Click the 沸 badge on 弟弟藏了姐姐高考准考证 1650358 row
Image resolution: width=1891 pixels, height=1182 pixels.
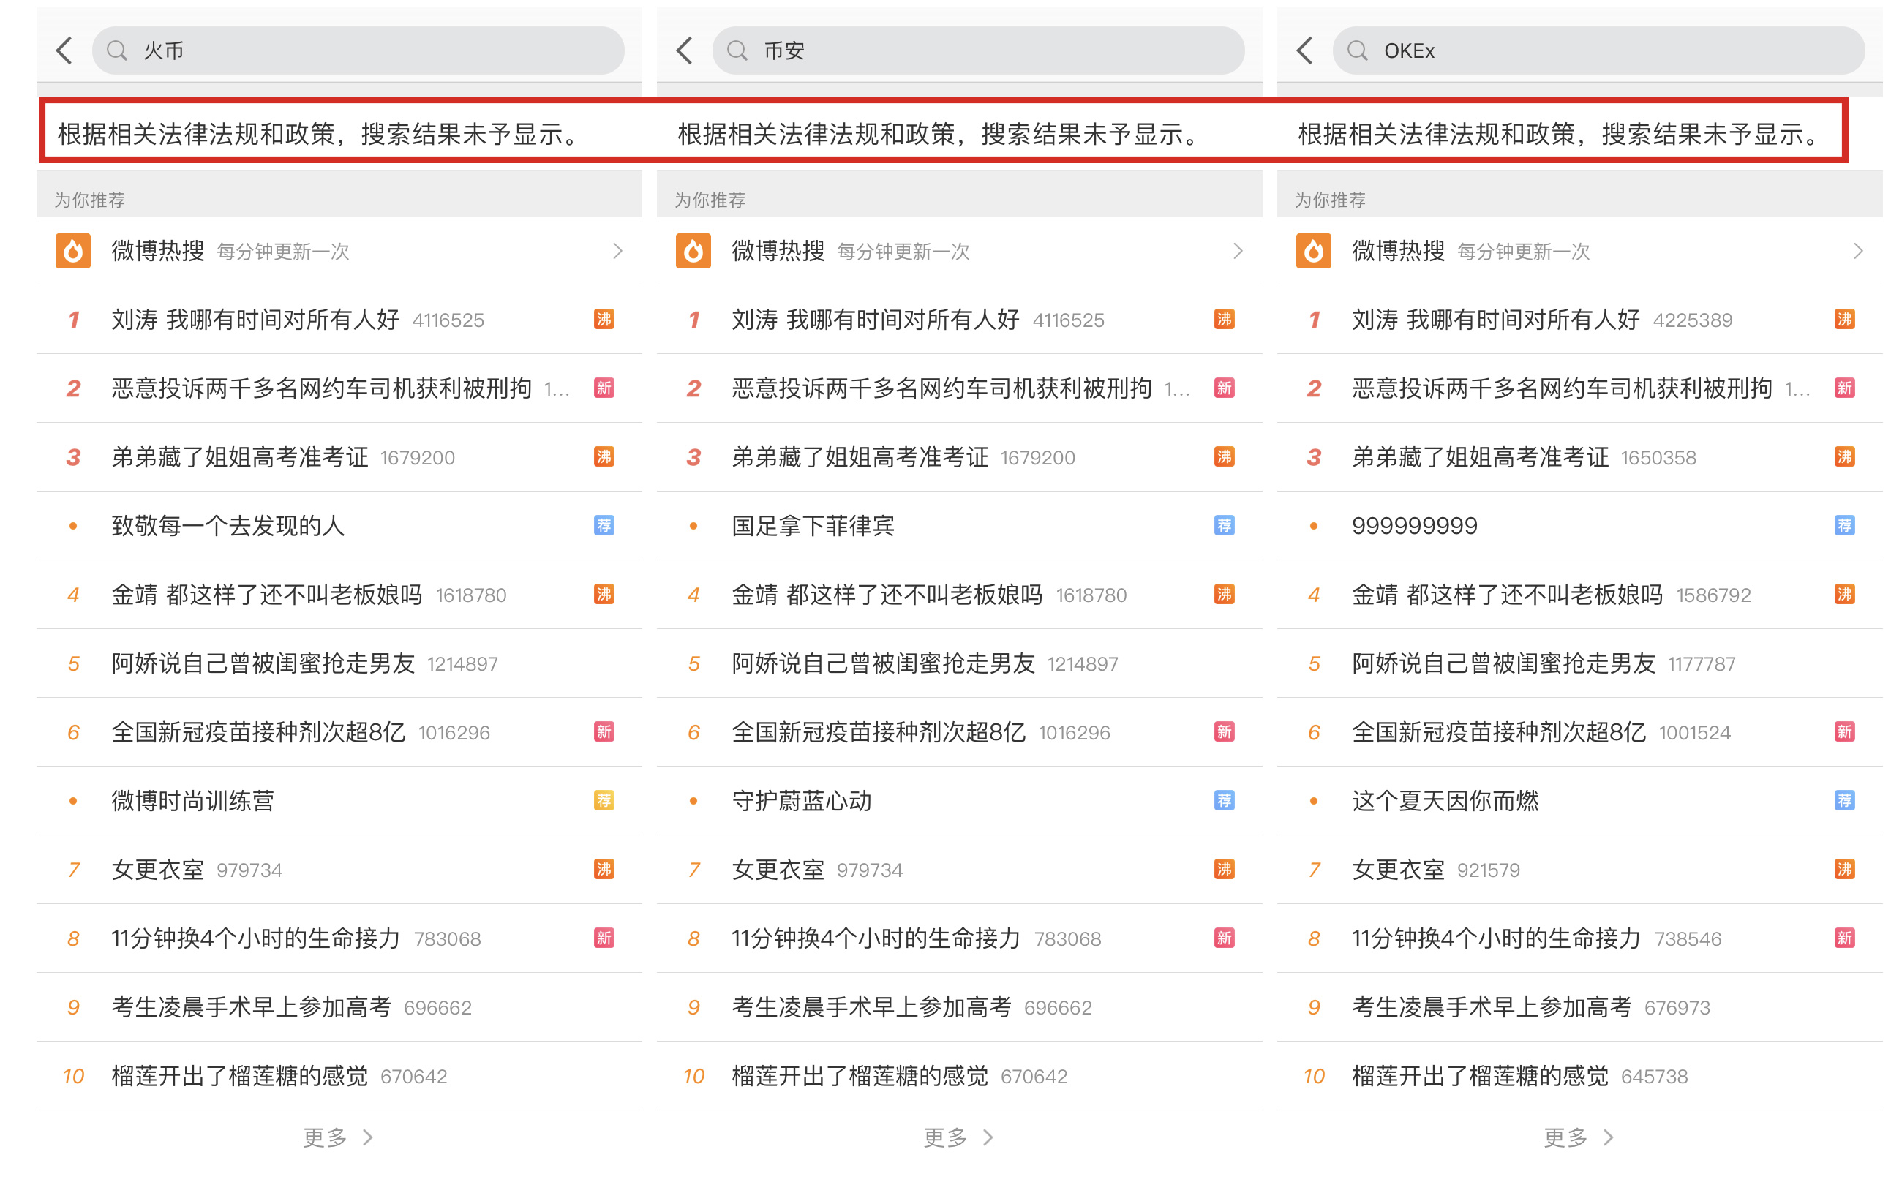1843,456
